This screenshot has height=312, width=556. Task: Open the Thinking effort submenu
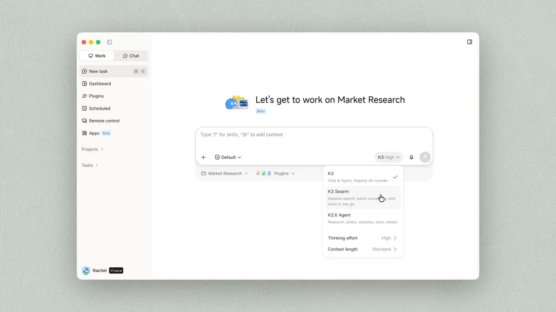point(363,238)
